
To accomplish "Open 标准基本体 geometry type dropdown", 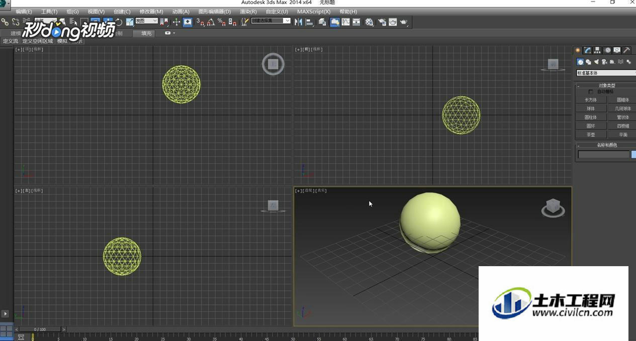I will 606,73.
